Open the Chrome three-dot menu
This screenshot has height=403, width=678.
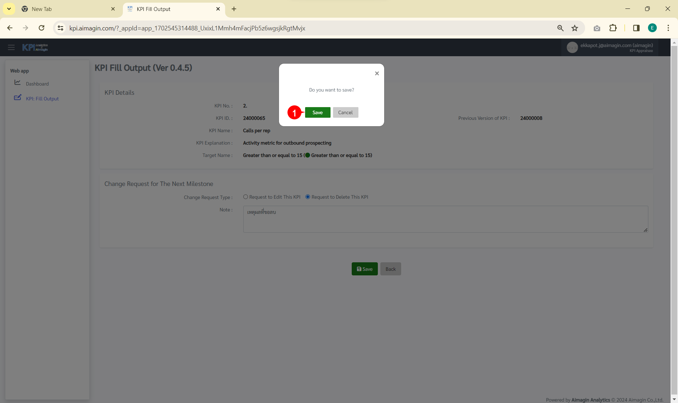click(668, 28)
